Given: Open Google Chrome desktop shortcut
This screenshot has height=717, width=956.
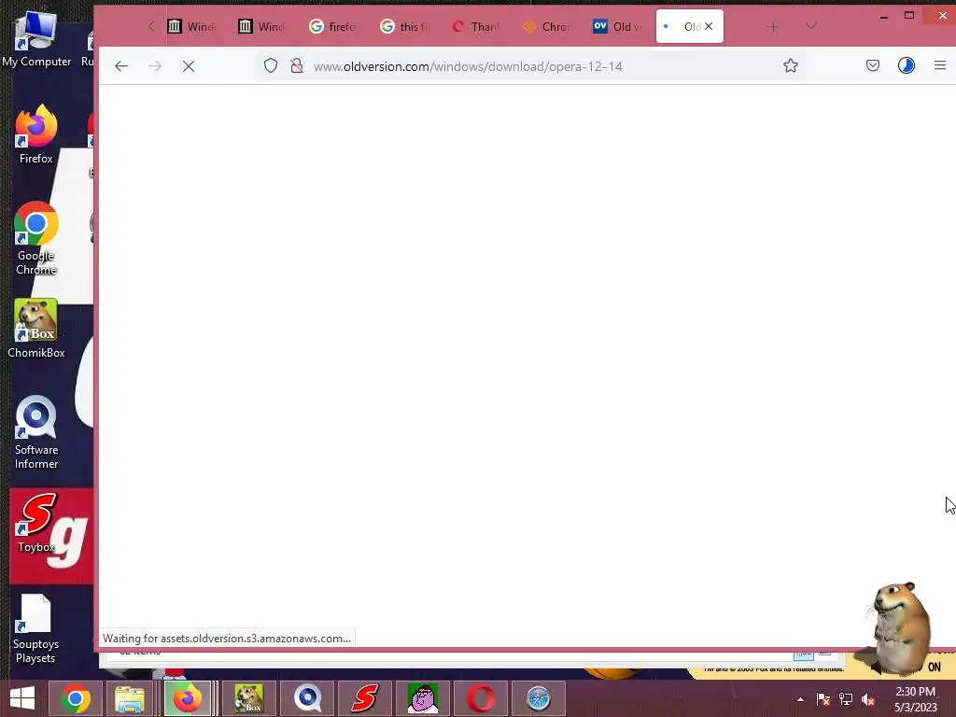Looking at the screenshot, I should point(36,238).
